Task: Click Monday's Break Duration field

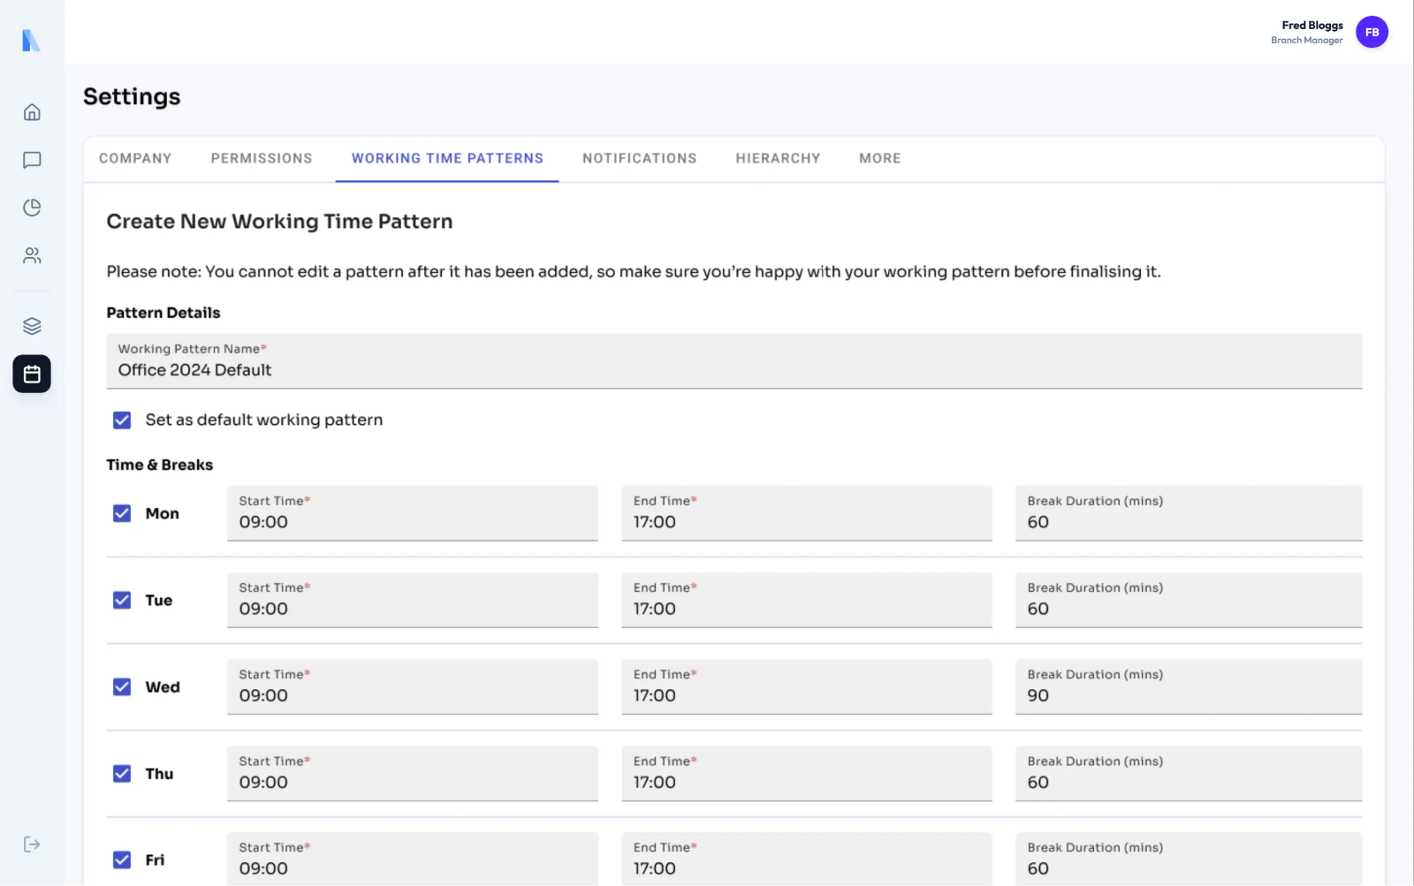Action: tap(1189, 513)
